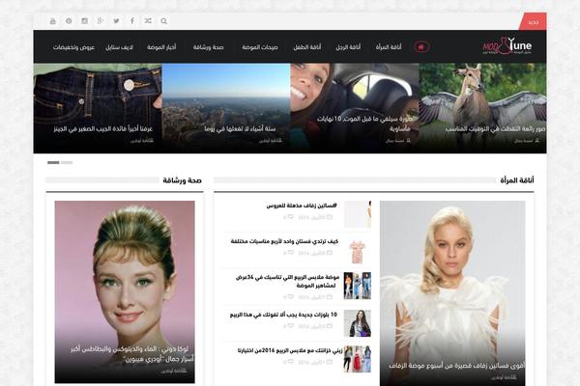Click the ModTune site logo
The width and height of the screenshot is (580, 386).
[507, 46]
